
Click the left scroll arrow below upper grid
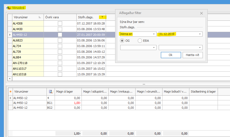[x=10, y=79]
